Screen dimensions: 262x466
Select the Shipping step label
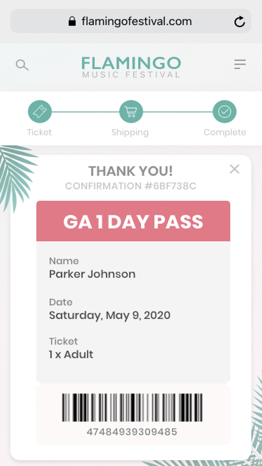click(130, 132)
